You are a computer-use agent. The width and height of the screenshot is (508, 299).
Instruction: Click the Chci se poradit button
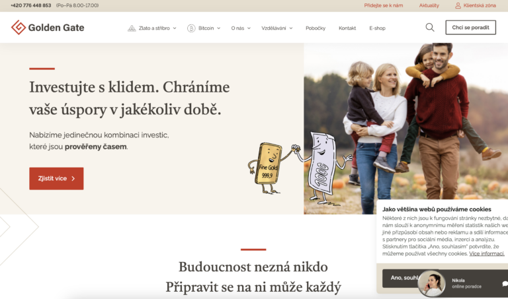pyautogui.click(x=470, y=28)
